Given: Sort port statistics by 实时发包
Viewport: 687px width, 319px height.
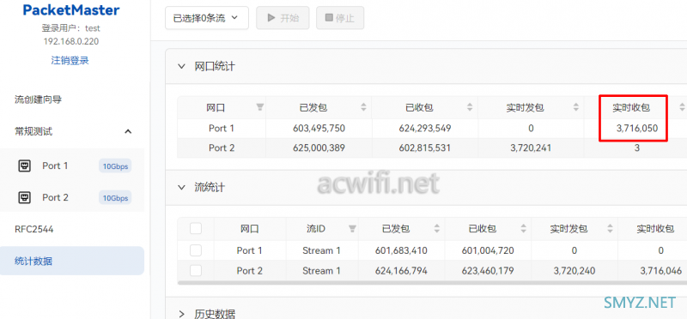Looking at the screenshot, I should (x=575, y=107).
